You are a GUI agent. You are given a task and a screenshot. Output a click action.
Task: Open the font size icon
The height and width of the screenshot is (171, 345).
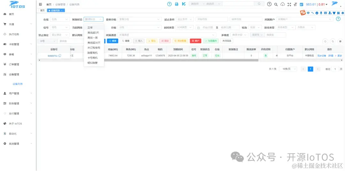pyautogui.click(x=295, y=4)
